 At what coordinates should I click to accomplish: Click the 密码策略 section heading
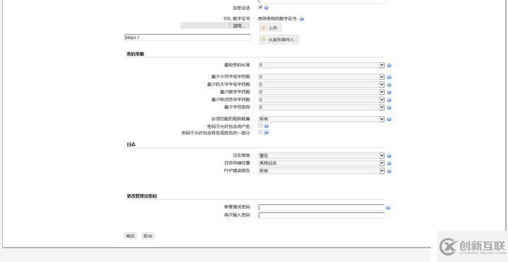click(x=135, y=54)
